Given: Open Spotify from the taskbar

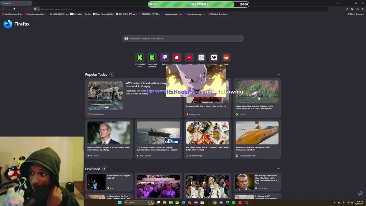Looking at the screenshot, I should coord(234,203).
